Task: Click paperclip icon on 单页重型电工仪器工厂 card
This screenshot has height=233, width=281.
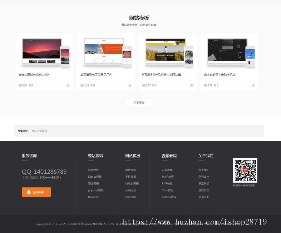Action: click(x=130, y=85)
